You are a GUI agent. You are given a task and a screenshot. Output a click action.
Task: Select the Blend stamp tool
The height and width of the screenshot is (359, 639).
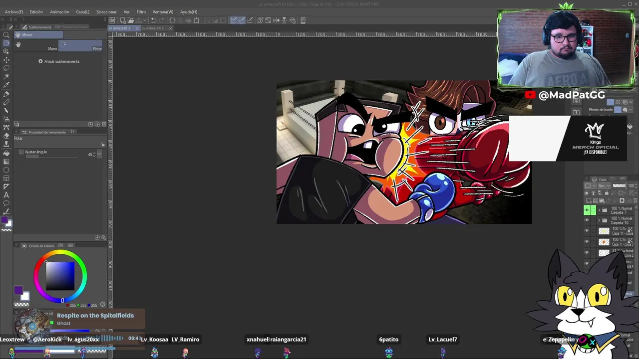coord(6,145)
